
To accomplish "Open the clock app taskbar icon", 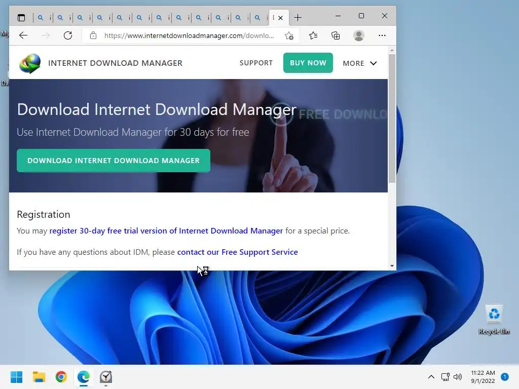I will point(106,377).
